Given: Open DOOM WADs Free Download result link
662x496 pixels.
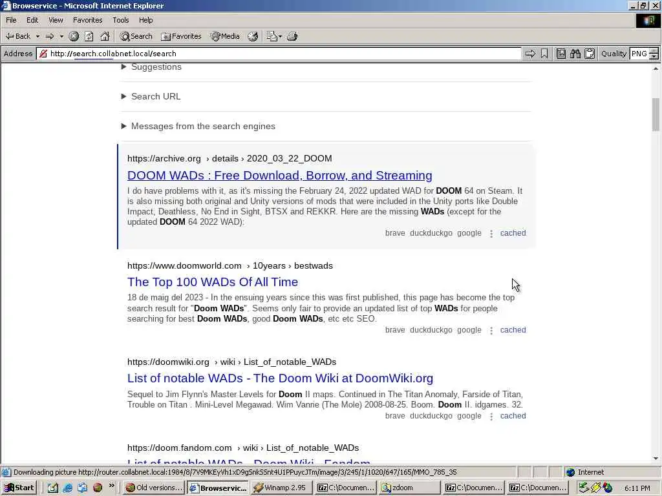Looking at the screenshot, I should 279,176.
